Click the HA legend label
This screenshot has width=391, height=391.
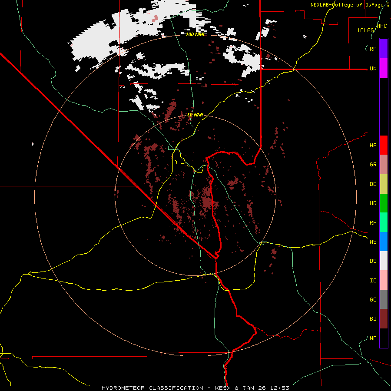pyautogui.click(x=373, y=145)
